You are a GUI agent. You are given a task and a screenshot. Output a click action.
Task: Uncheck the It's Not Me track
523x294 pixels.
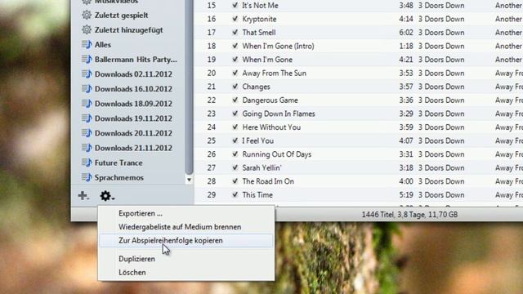235,6
